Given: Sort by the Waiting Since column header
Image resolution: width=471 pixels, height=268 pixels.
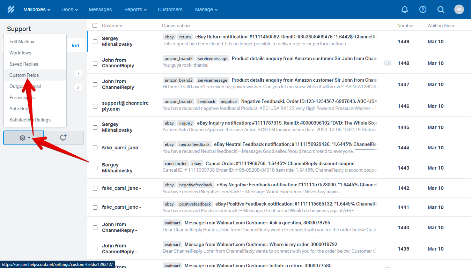Looking at the screenshot, I should tap(441, 25).
